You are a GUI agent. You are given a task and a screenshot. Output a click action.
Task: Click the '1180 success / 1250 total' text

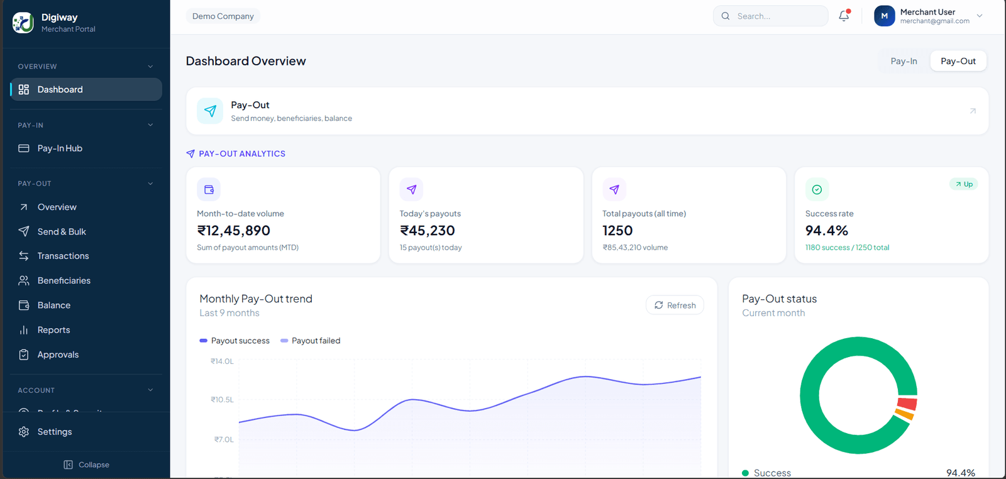pos(847,248)
